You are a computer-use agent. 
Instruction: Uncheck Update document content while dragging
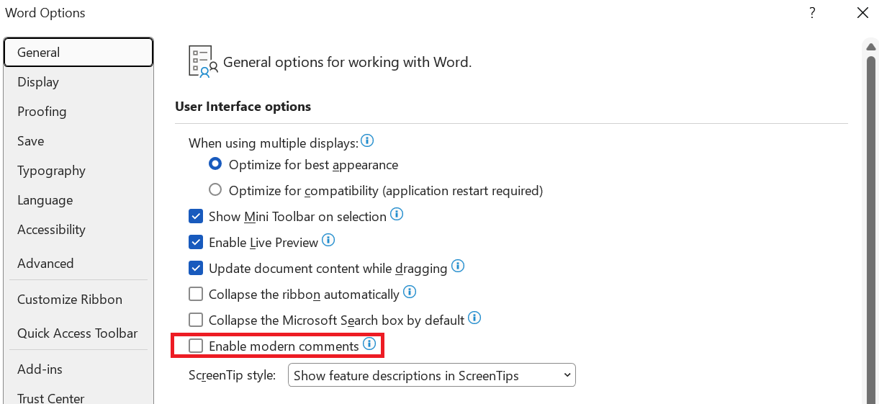[x=196, y=268]
